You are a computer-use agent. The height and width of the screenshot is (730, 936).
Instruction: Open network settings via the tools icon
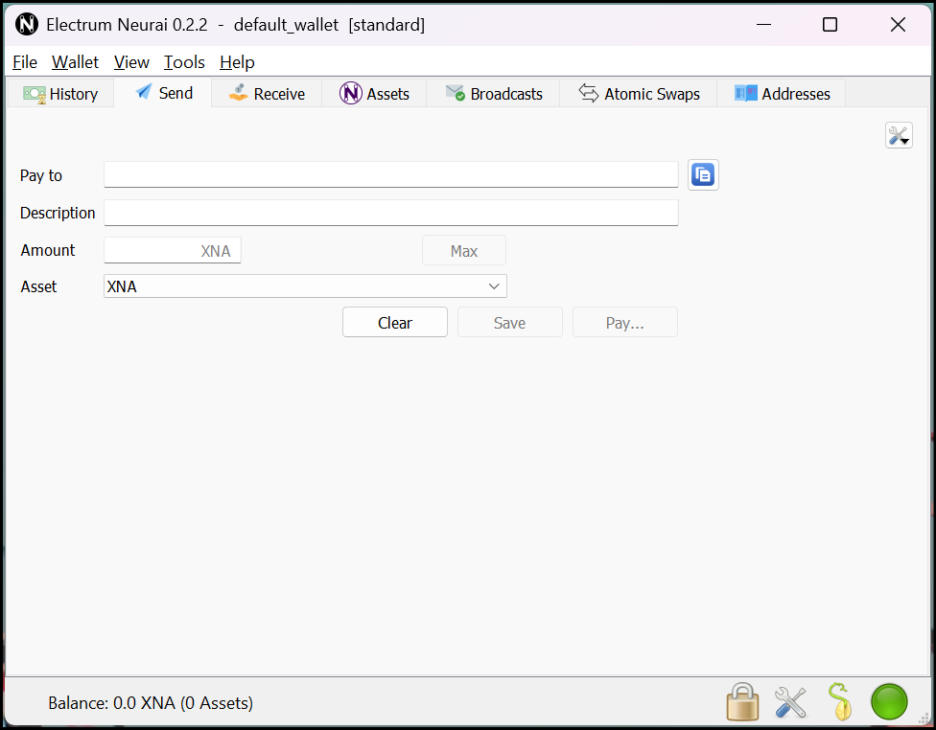pyautogui.click(x=790, y=702)
